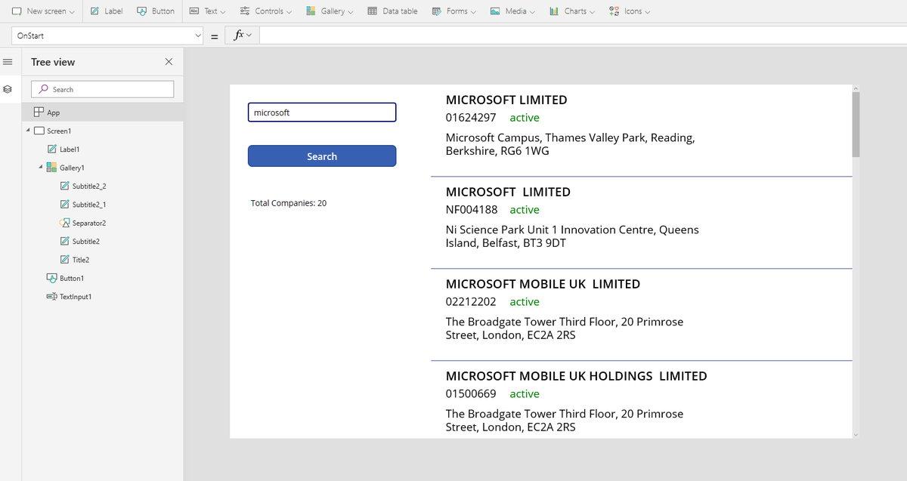Viewport: 907px width, 481px height.
Task: Click the gallery scroll down arrow
Action: (x=856, y=434)
